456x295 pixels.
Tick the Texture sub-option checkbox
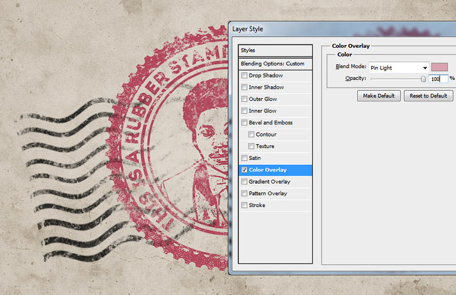[x=251, y=146]
